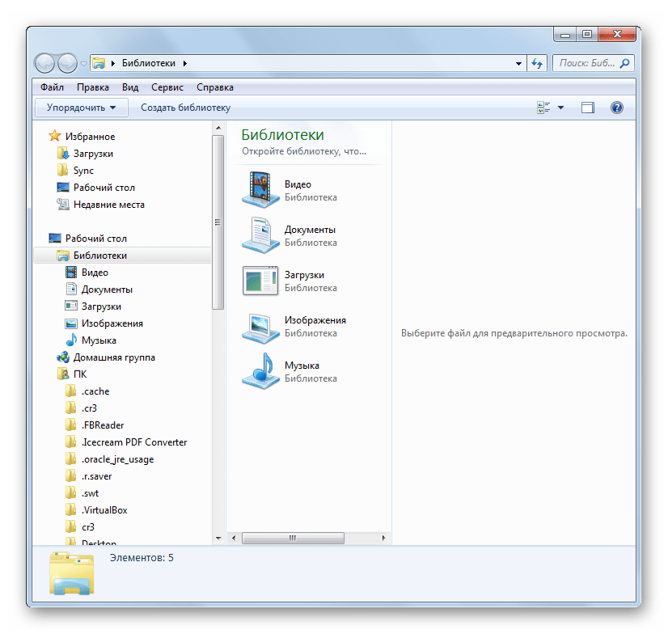Screen dimensions: 668x634
Task: Open the Документы library icon
Action: click(x=260, y=235)
